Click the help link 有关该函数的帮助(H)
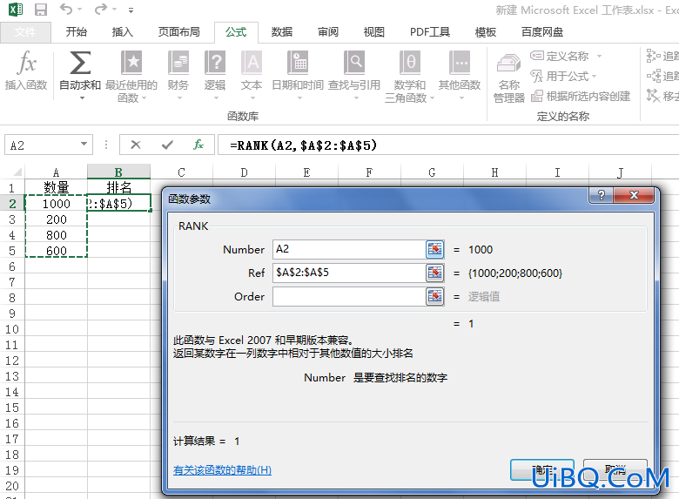The image size is (679, 499). pyautogui.click(x=222, y=470)
